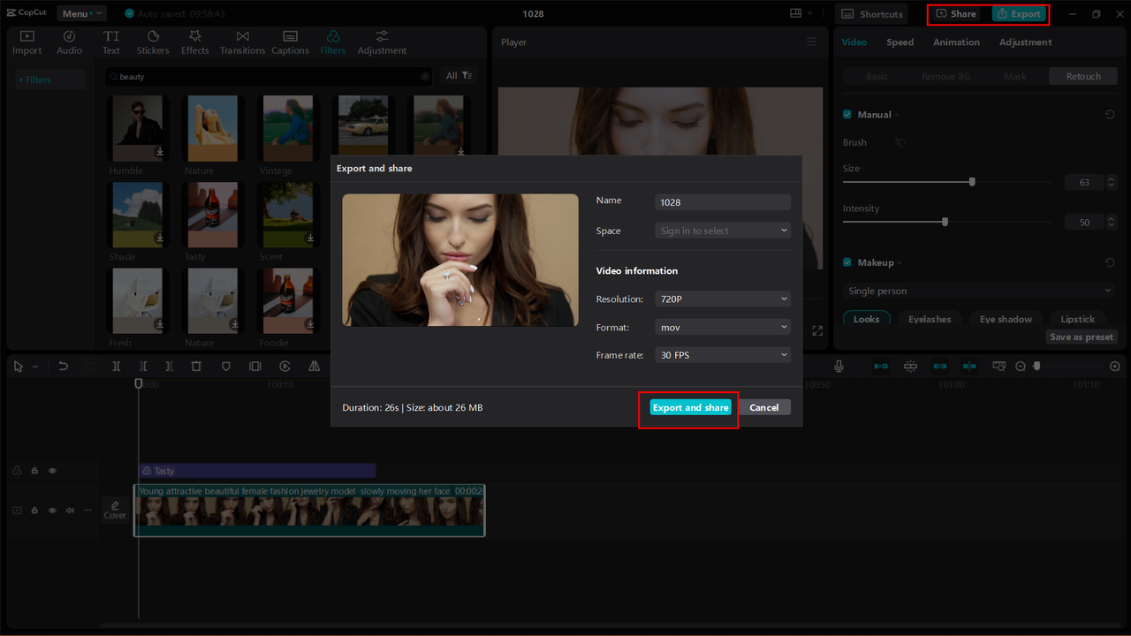Image resolution: width=1131 pixels, height=636 pixels.
Task: Select the Mirror flip icon in the toolbar
Action: click(314, 366)
